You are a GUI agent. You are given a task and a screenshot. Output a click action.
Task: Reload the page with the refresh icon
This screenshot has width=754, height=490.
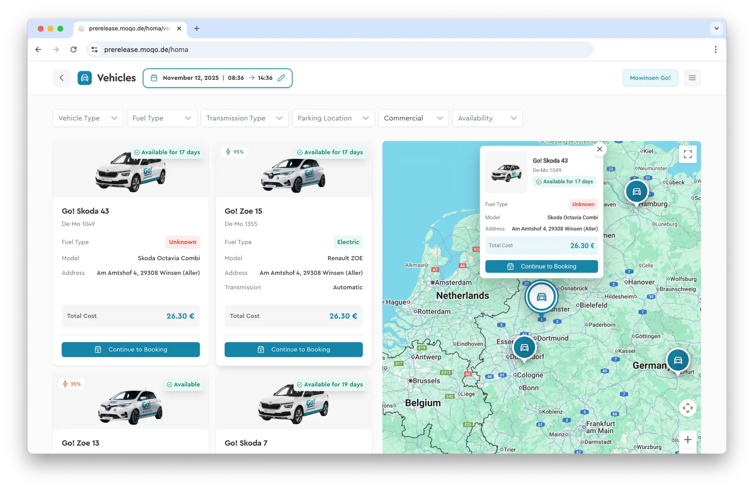[x=73, y=50]
